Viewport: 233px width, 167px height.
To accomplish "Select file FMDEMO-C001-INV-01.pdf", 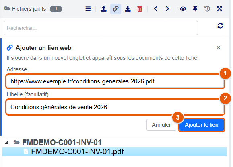I will (115, 152).
